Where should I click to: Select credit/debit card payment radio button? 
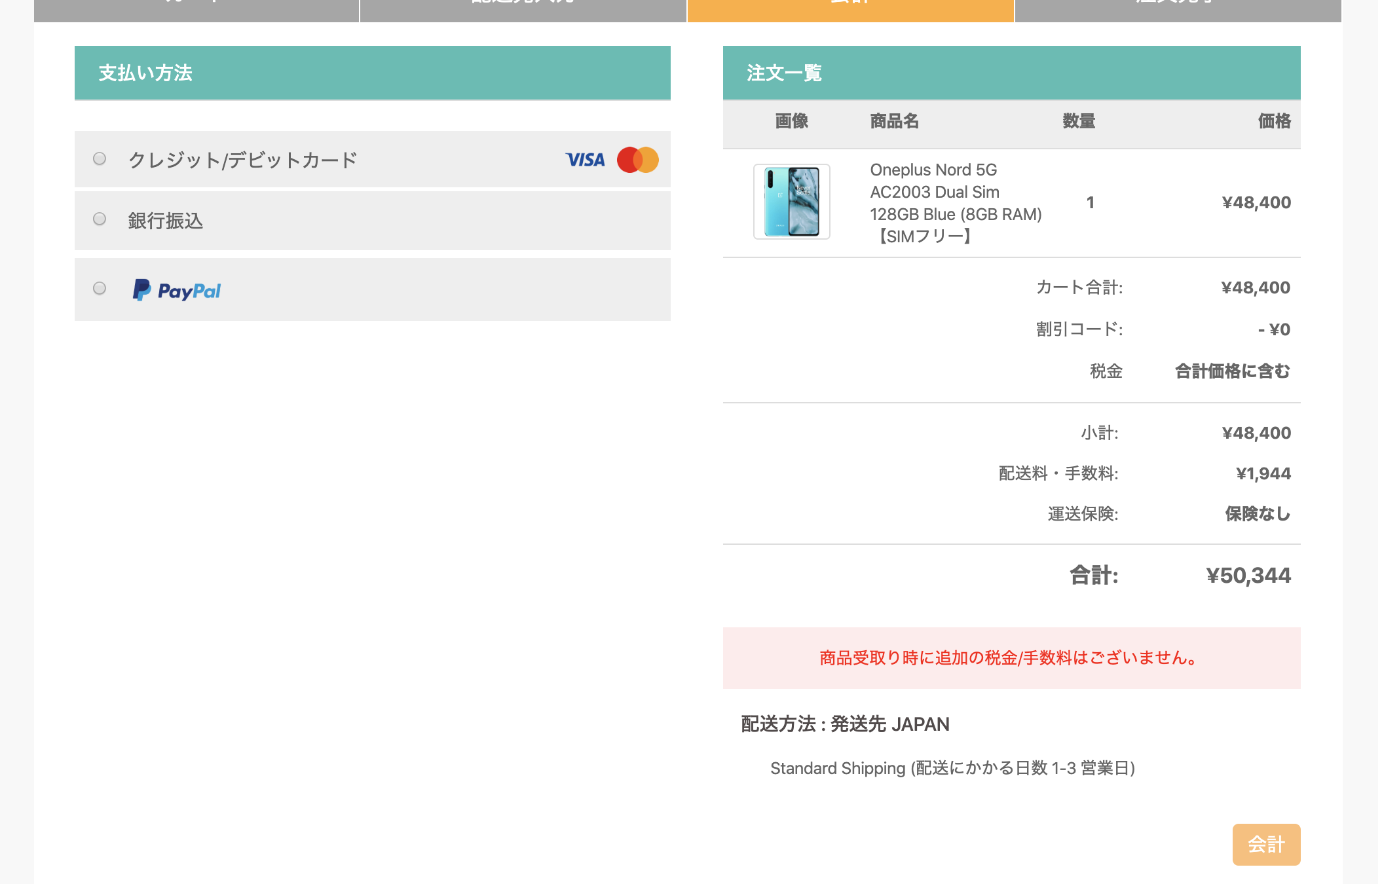point(100,158)
